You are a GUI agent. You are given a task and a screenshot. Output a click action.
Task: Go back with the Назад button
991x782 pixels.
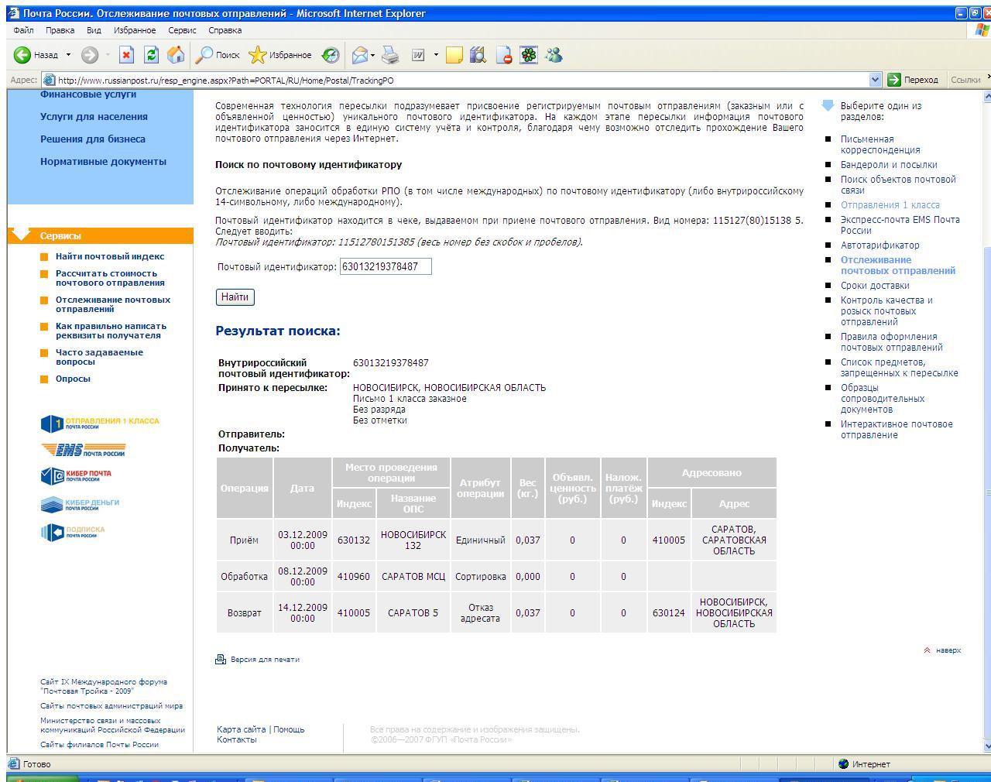pos(36,55)
